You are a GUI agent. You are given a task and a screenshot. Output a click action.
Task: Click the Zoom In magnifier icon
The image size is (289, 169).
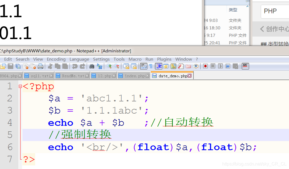[x=109, y=66]
